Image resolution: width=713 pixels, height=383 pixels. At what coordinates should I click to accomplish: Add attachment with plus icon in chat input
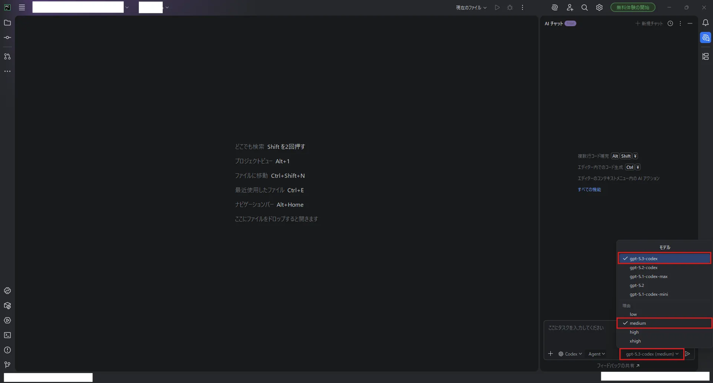click(551, 354)
